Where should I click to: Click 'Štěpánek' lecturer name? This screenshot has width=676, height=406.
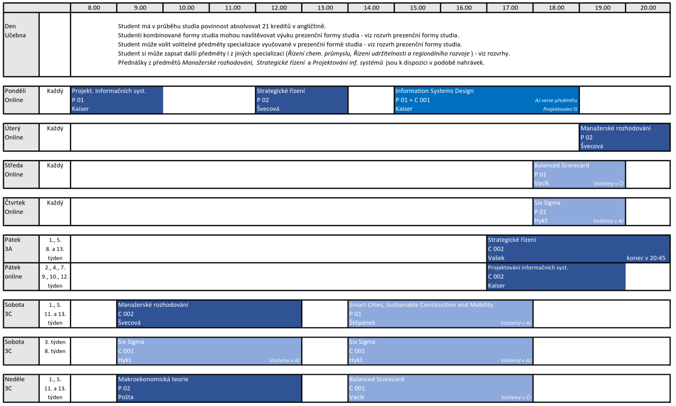(x=362, y=323)
